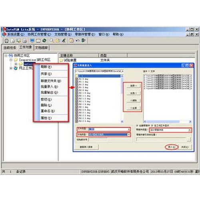Screen dimensions: 200x200
Task: Toggle the 在工作区中显示 checkbox
Action: [152, 126]
